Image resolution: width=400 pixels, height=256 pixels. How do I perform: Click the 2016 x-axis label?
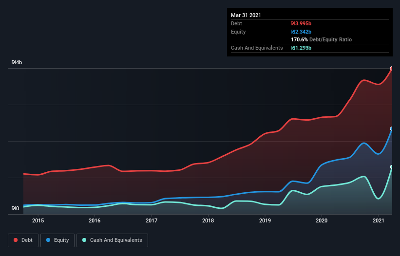[x=95, y=220]
